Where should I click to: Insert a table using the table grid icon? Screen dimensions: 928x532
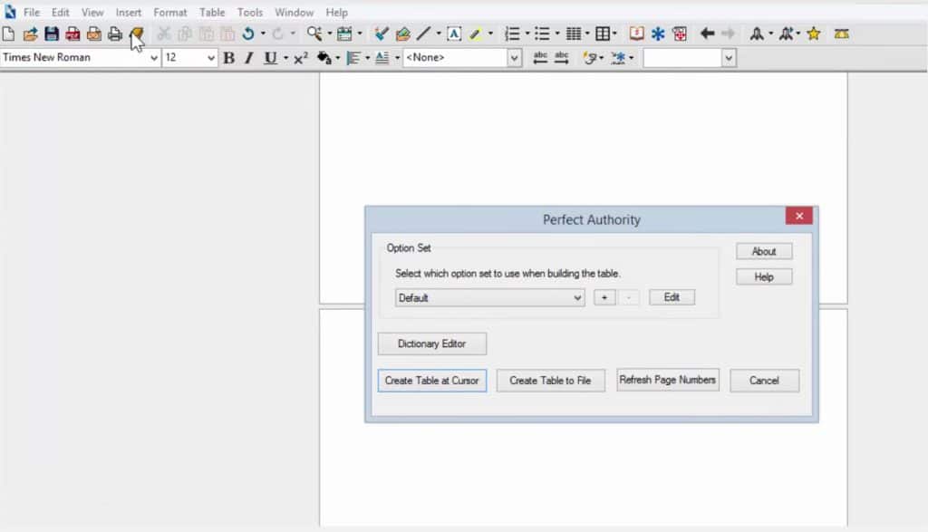574,34
